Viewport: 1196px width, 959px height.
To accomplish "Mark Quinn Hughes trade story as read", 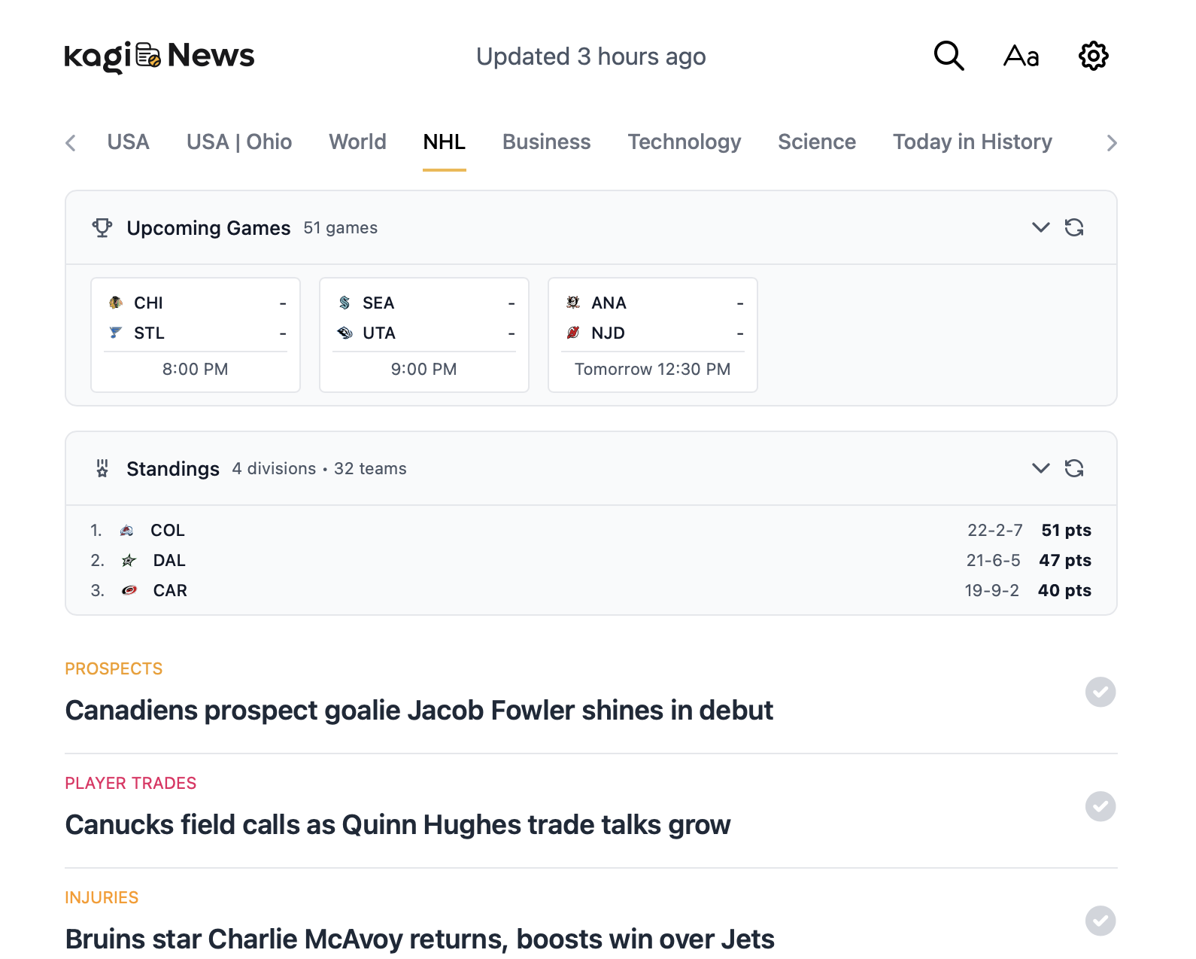I will point(1100,806).
